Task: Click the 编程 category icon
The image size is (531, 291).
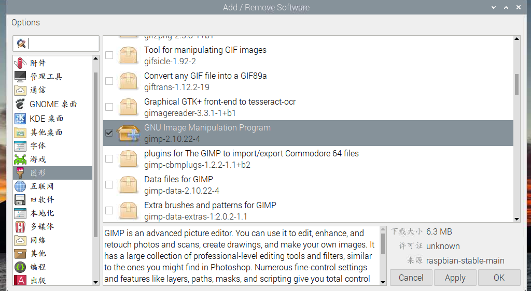Action: click(20, 267)
